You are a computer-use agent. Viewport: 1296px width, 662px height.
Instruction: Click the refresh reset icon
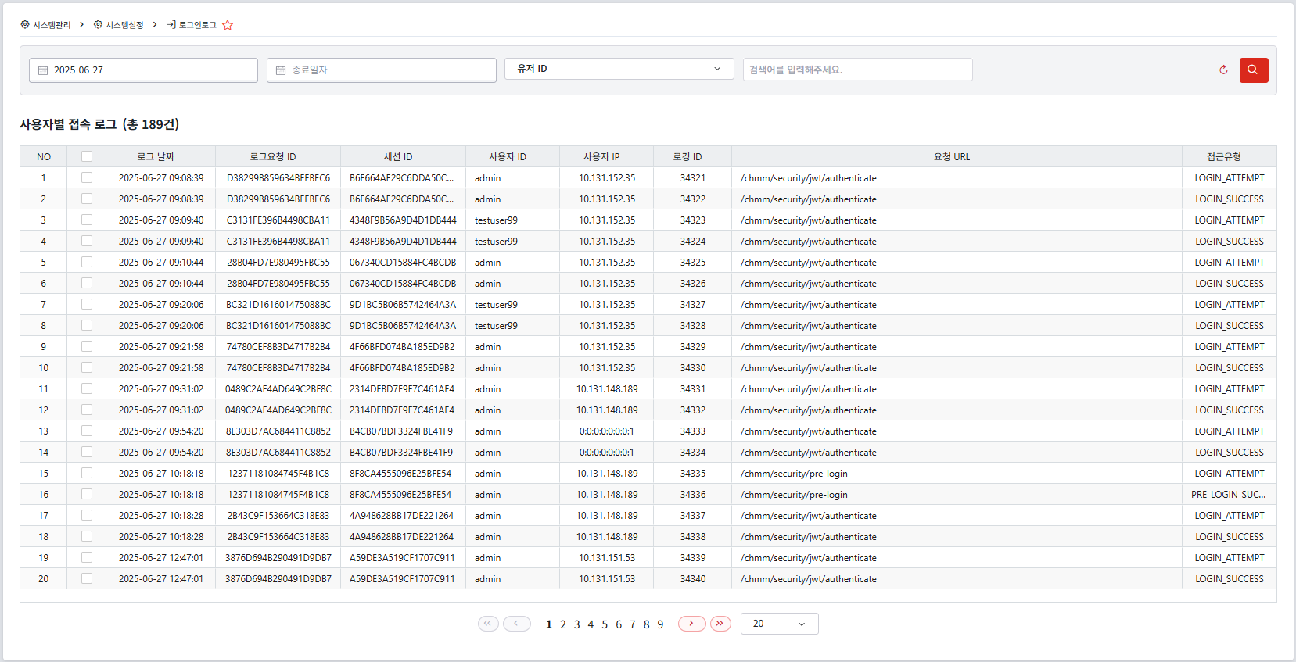(1223, 70)
